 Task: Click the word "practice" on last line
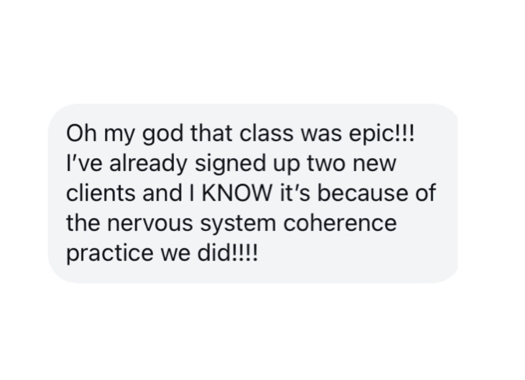point(110,253)
